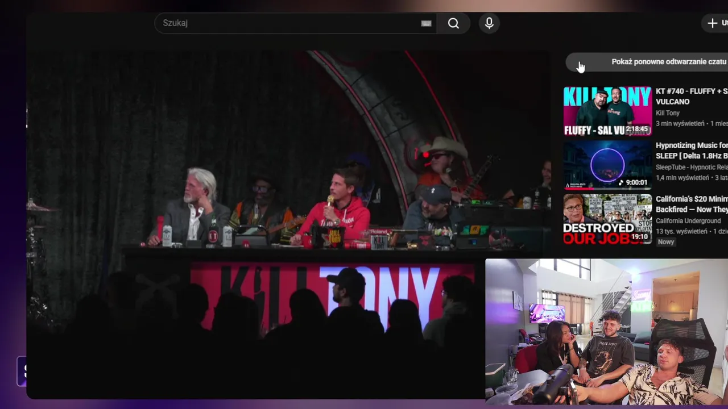This screenshot has height=409, width=728.
Task: Start voice search with microphone icon
Action: (489, 23)
